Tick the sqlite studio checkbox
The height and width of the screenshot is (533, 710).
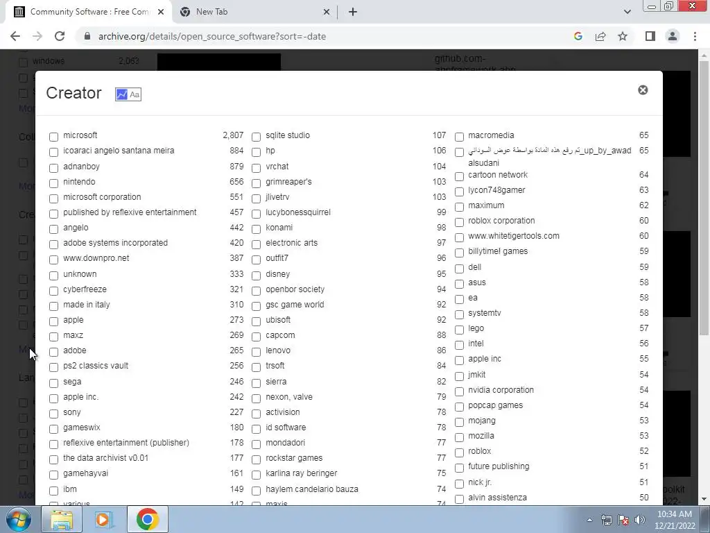(256, 137)
